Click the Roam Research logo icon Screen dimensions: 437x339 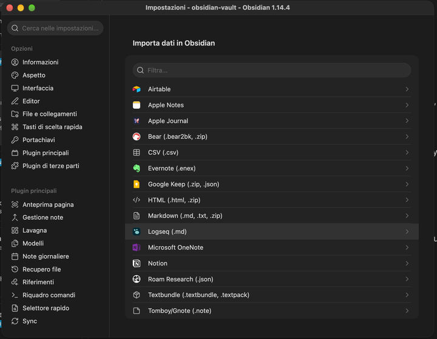[137, 279]
